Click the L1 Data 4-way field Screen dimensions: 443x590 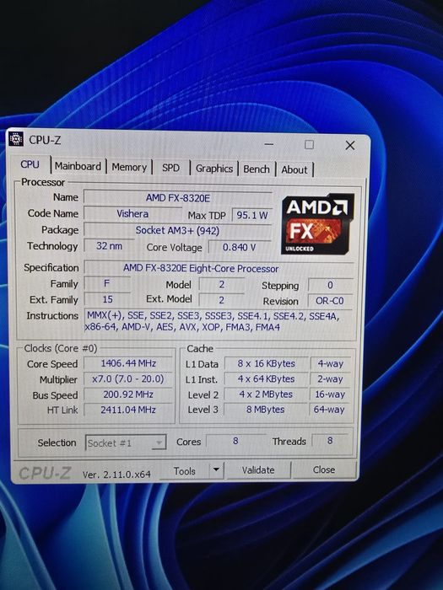click(330, 364)
